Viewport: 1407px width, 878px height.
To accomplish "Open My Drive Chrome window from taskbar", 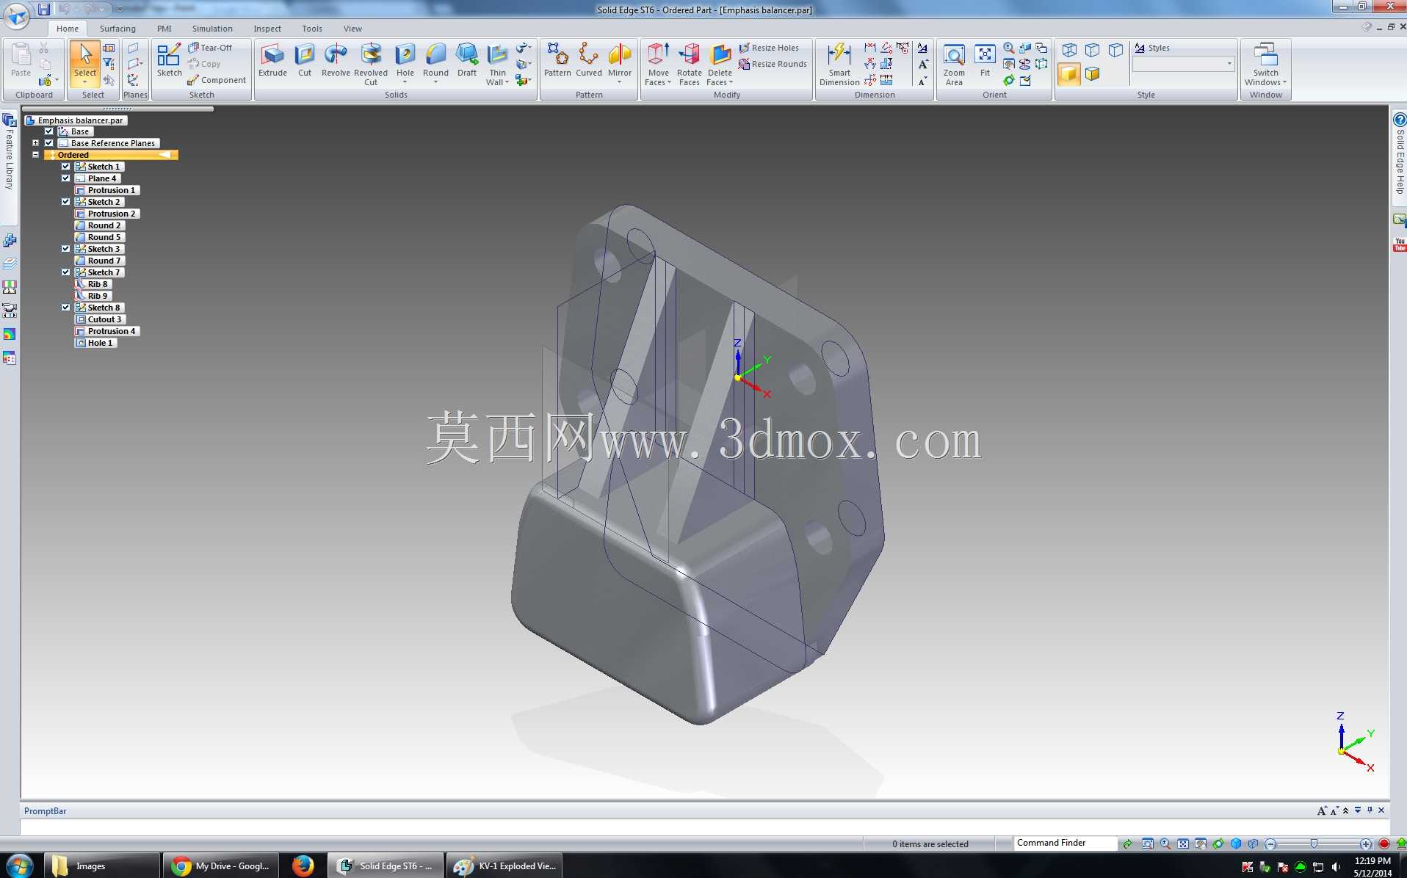I will click(221, 866).
